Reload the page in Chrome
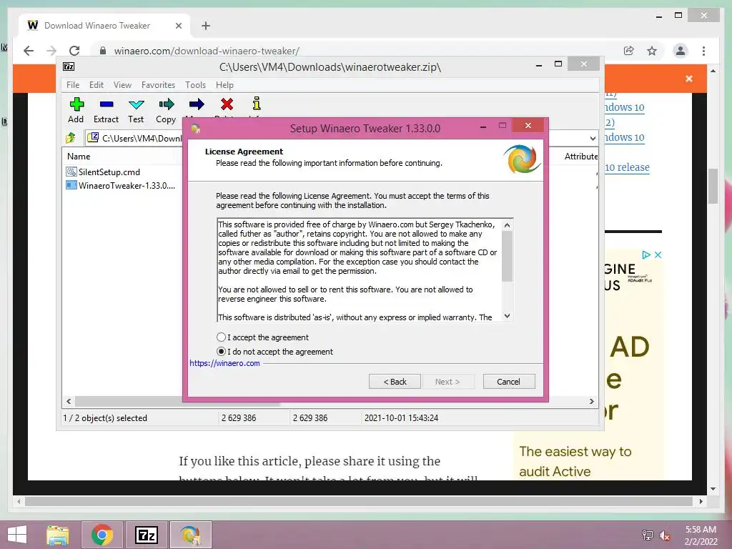Screen dimensions: 732x549 point(74,51)
